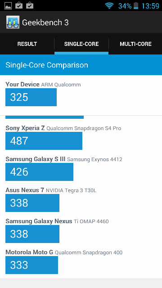Tap the Sony Xperia Z score bar 487
This screenshot has height=288, width=162.
[44, 141]
